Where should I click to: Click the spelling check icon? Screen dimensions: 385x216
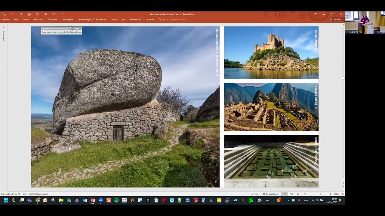tap(37, 14)
